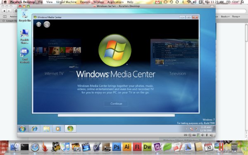Open the Windows Start menu orb

(x=22, y=129)
